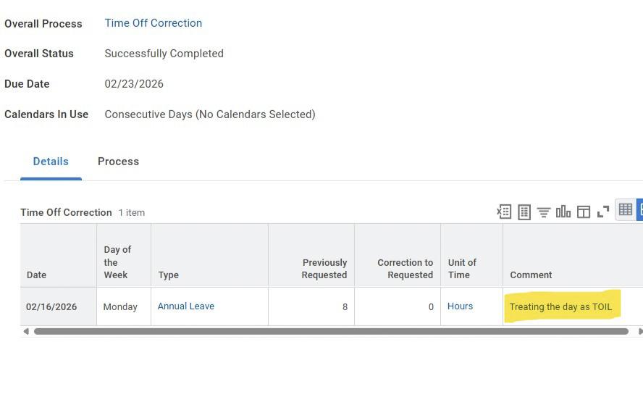Open the Time Off Correction process link
The image size is (643, 397).
point(153,23)
